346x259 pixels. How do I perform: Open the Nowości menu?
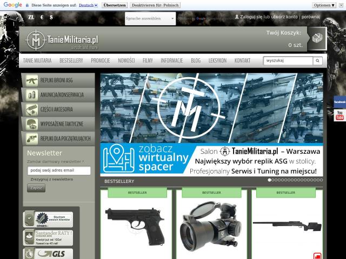tap(126, 60)
